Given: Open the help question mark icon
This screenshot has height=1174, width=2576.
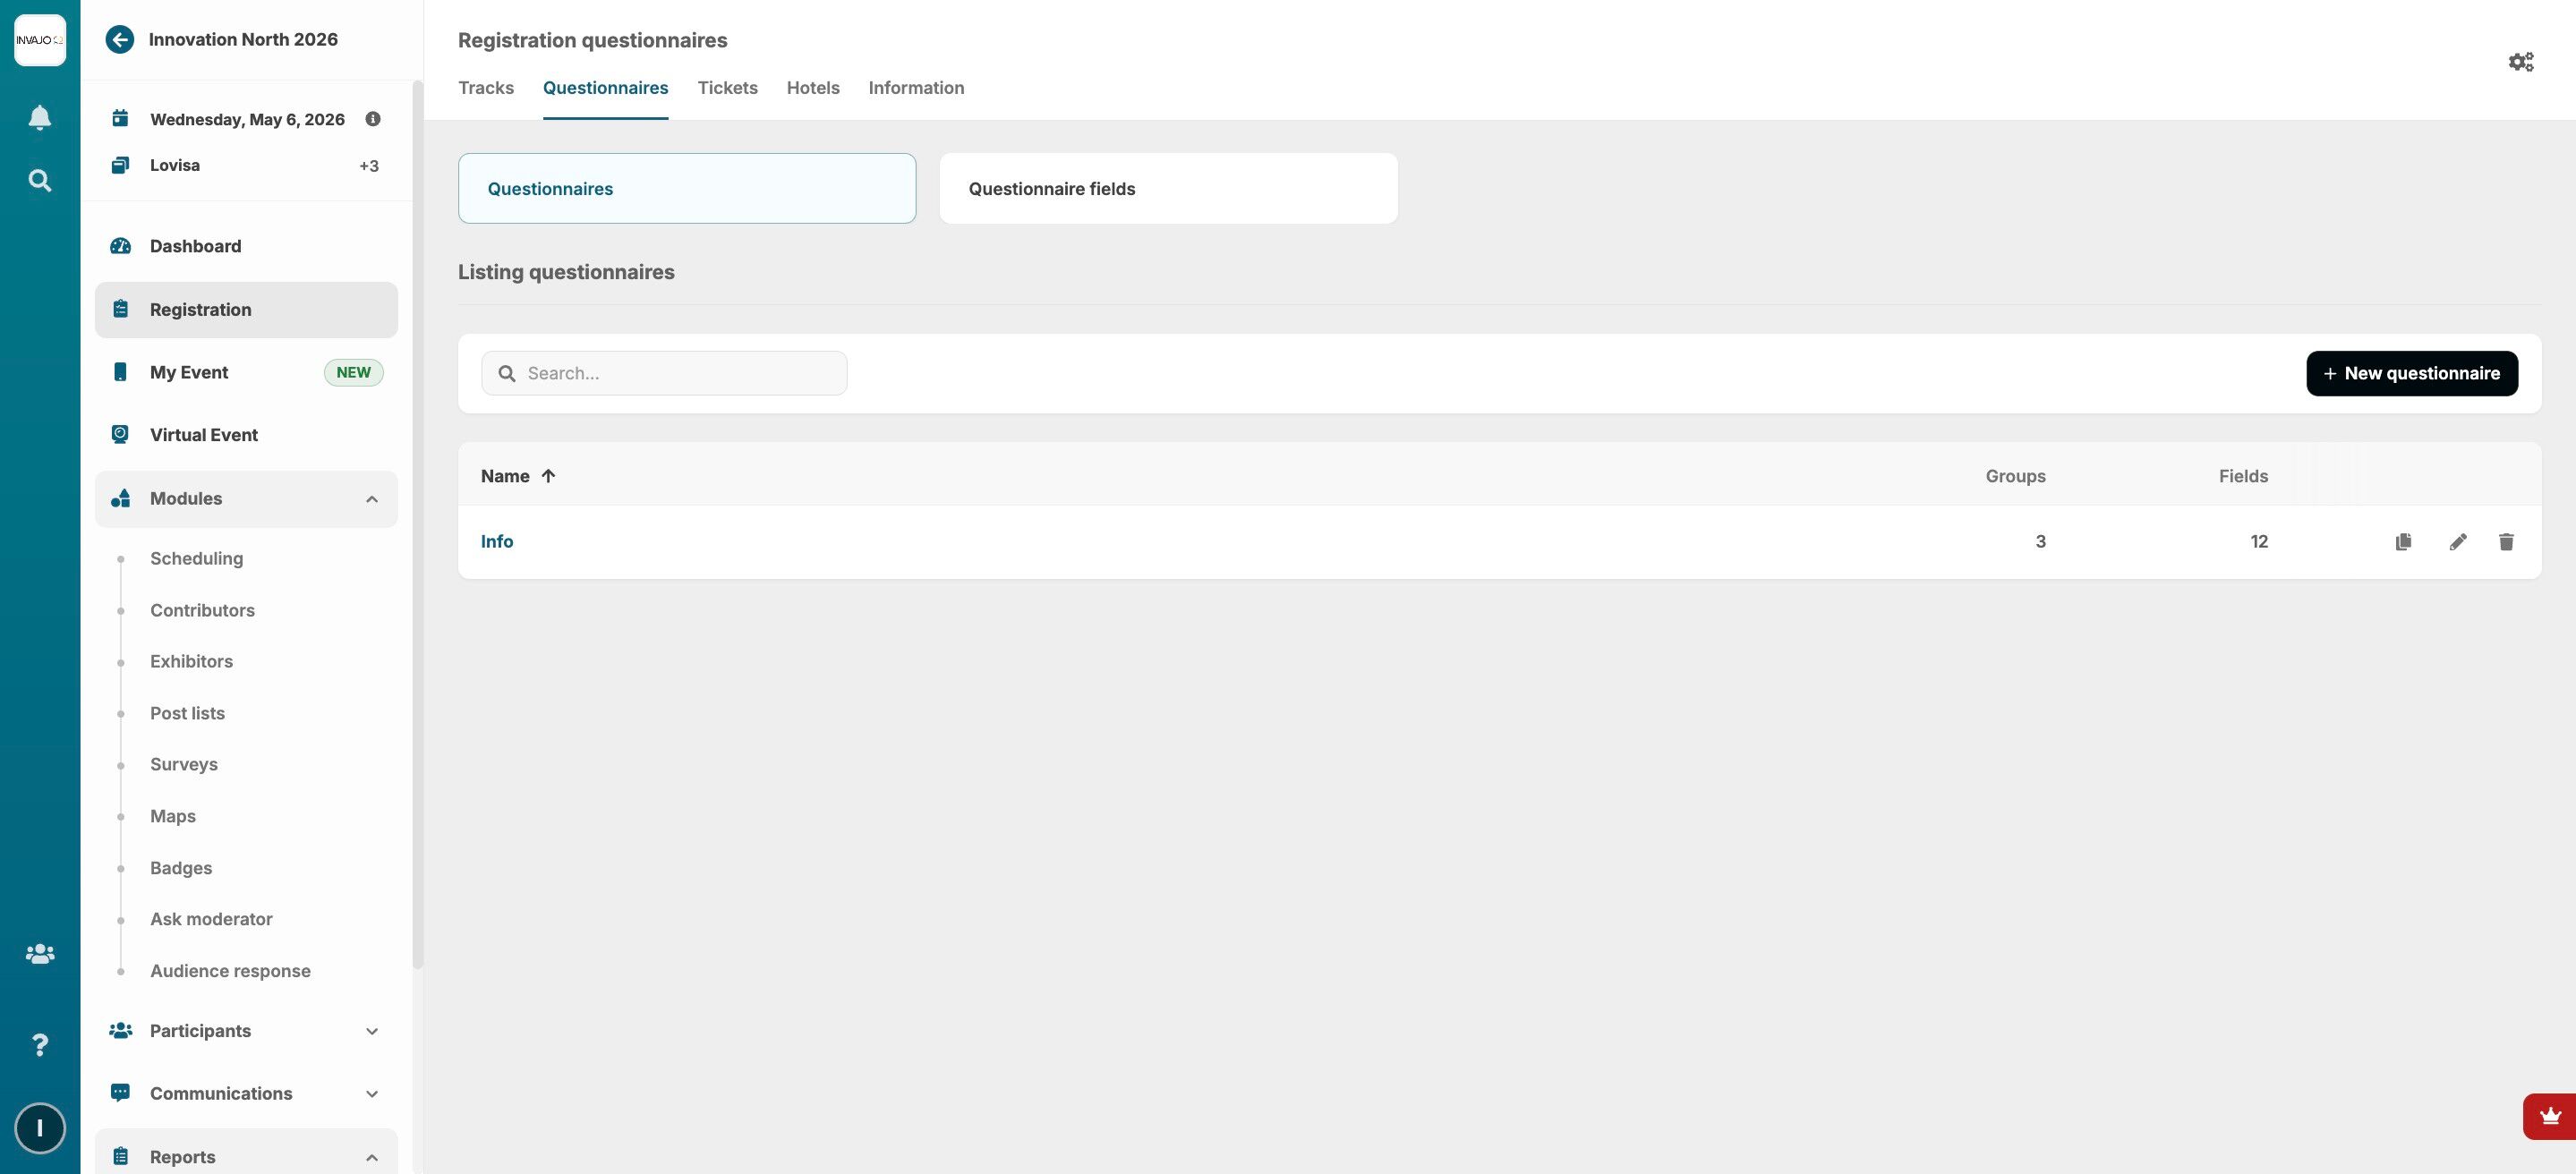Looking at the screenshot, I should tap(40, 1045).
